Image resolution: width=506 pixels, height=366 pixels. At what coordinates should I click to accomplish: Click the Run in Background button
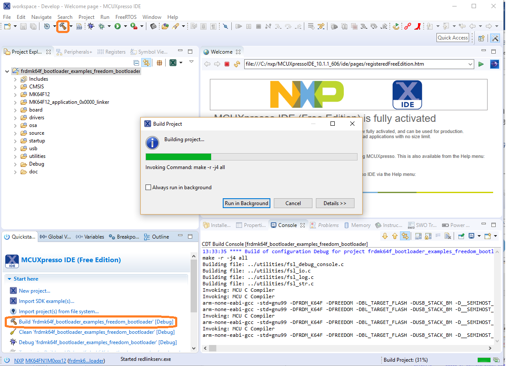point(246,203)
